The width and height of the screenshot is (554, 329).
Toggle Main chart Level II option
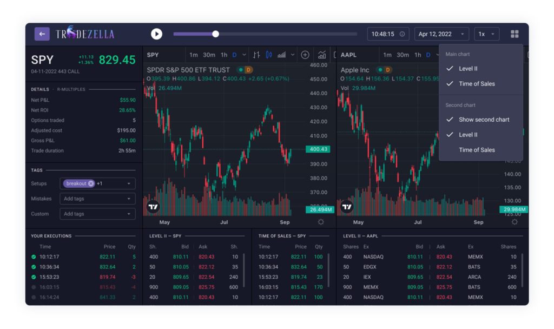[480, 69]
